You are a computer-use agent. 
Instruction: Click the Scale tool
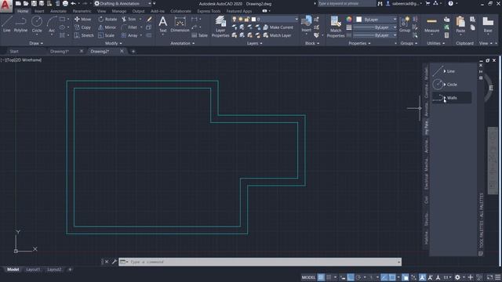[107, 35]
